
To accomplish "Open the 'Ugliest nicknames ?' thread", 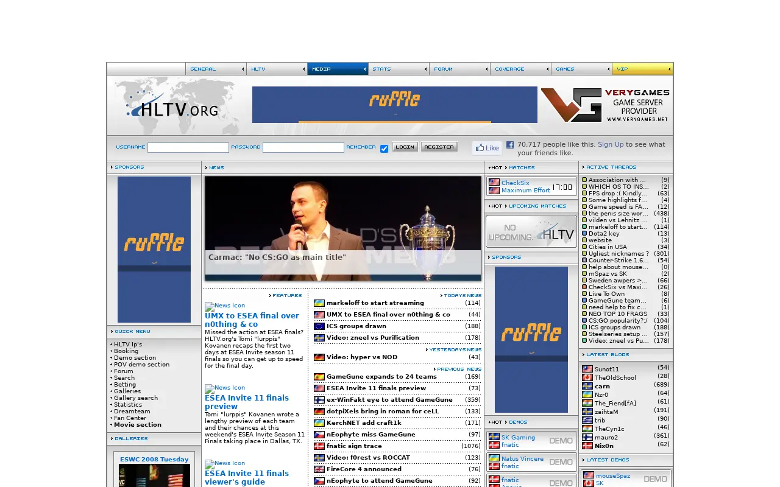I will [619, 254].
